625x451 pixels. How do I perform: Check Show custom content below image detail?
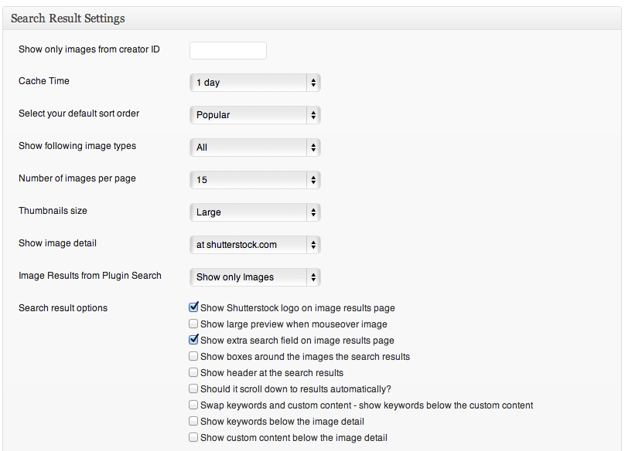point(193,437)
